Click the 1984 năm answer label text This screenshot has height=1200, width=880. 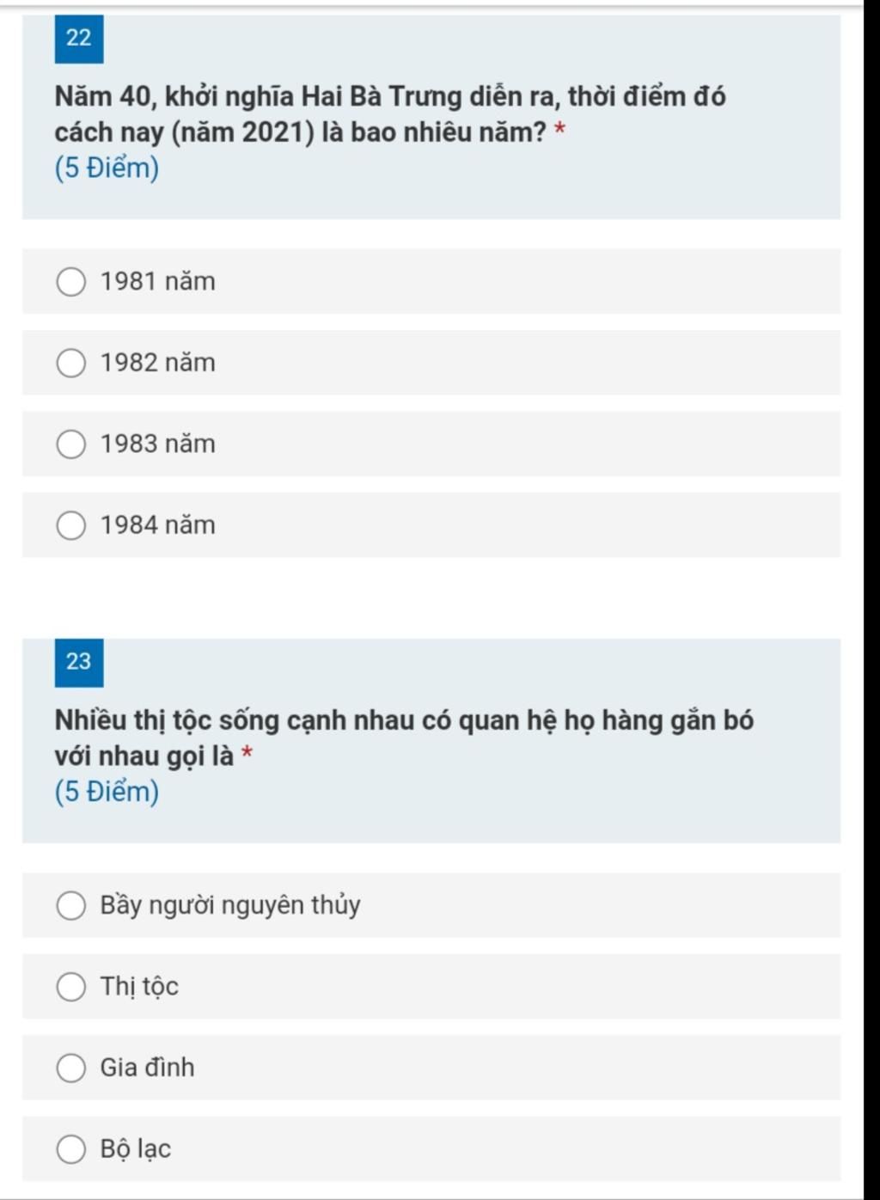tap(158, 525)
